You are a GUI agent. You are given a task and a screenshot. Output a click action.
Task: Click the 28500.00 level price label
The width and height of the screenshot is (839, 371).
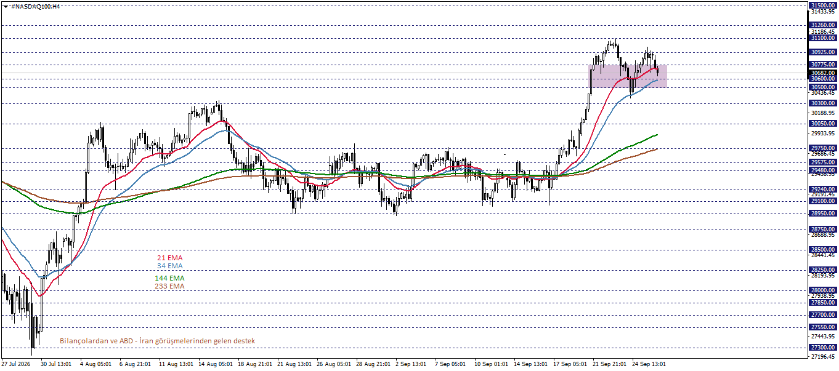click(822, 250)
